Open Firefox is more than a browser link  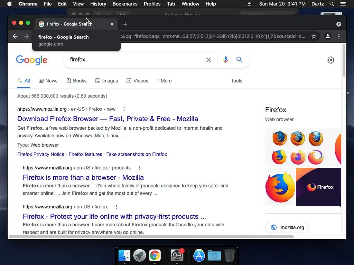[83, 177]
